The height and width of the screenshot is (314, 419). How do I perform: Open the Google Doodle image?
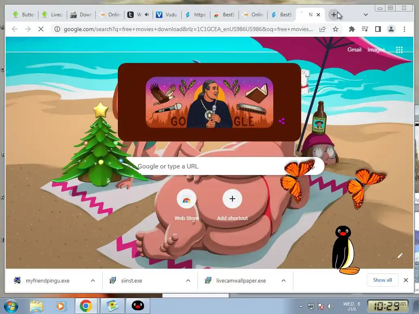[209, 102]
